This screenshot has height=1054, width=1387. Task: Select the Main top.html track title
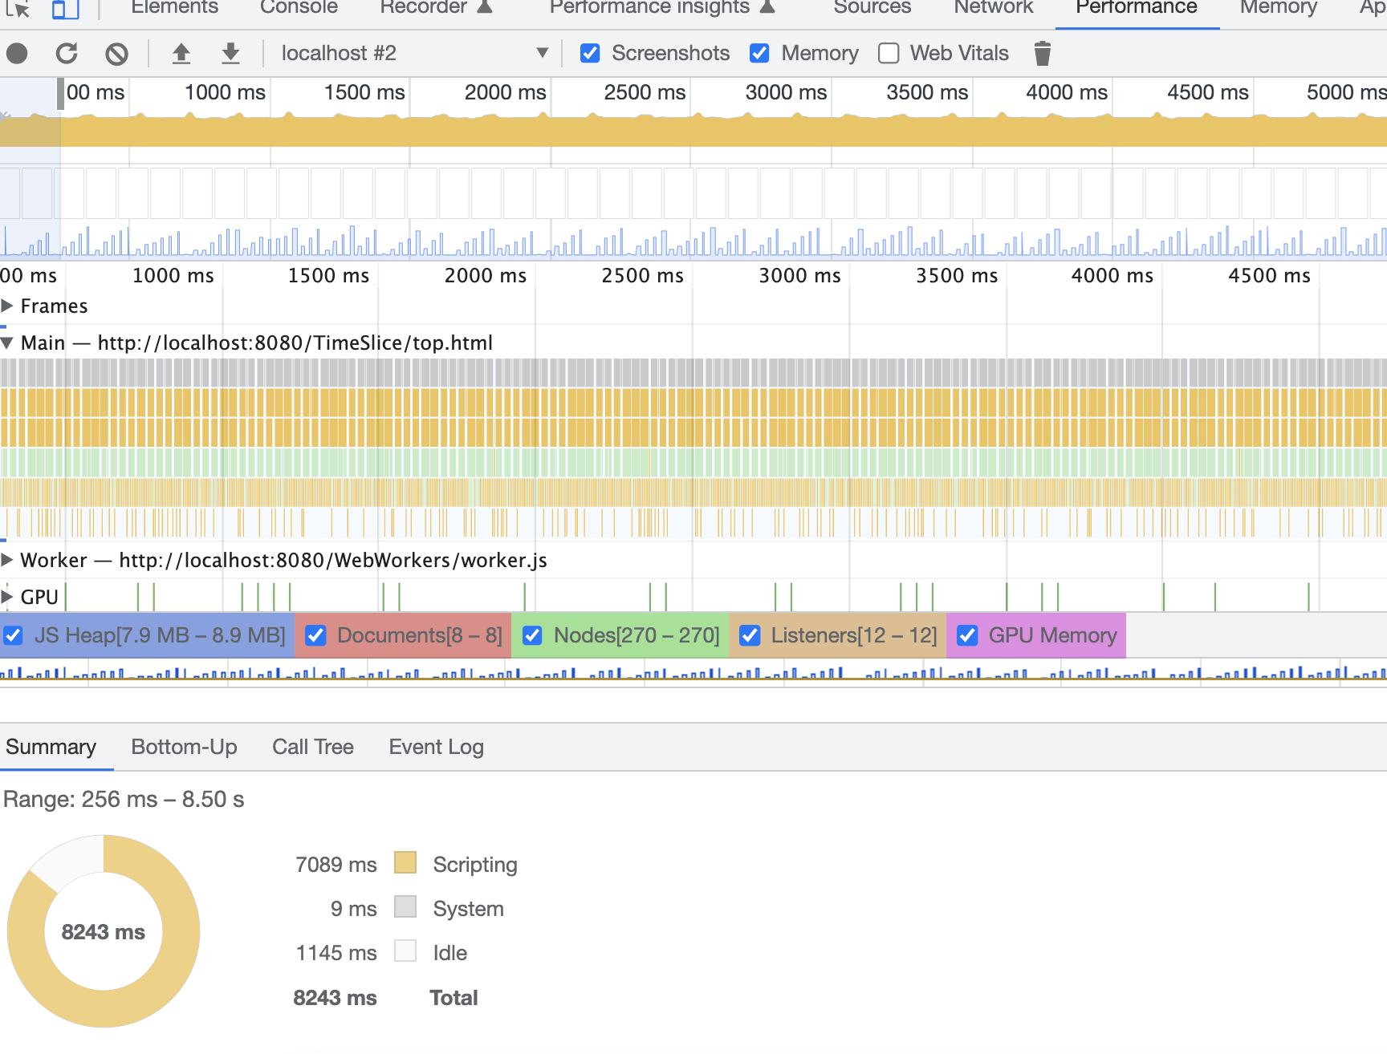coord(257,343)
